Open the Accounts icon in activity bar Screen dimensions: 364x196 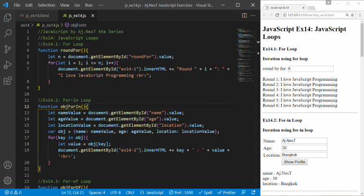click(x=8, y=165)
